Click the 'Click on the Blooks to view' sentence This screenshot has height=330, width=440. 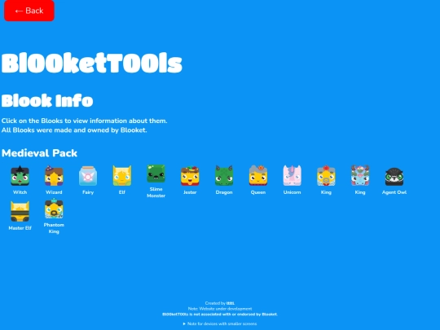pos(84,121)
